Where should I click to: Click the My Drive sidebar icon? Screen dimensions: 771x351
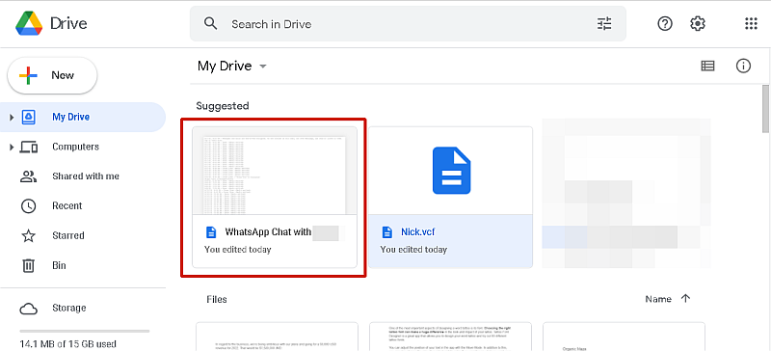click(x=29, y=118)
